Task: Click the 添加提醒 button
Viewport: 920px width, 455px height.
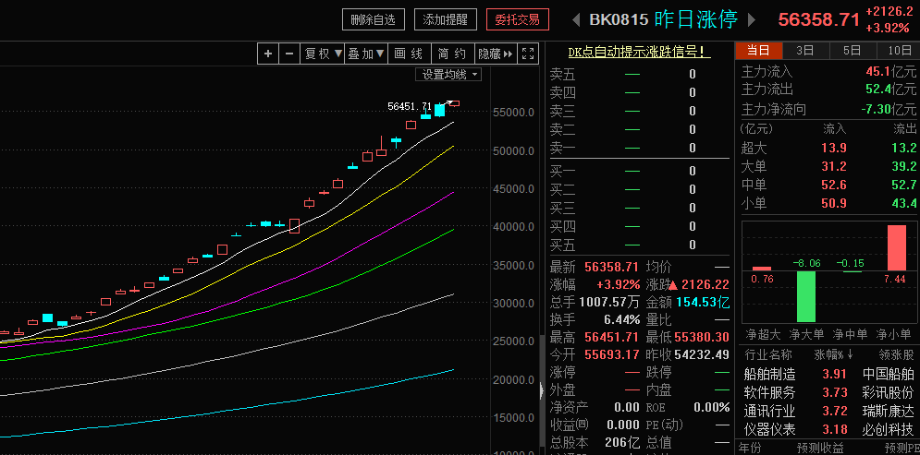Action: [x=446, y=18]
